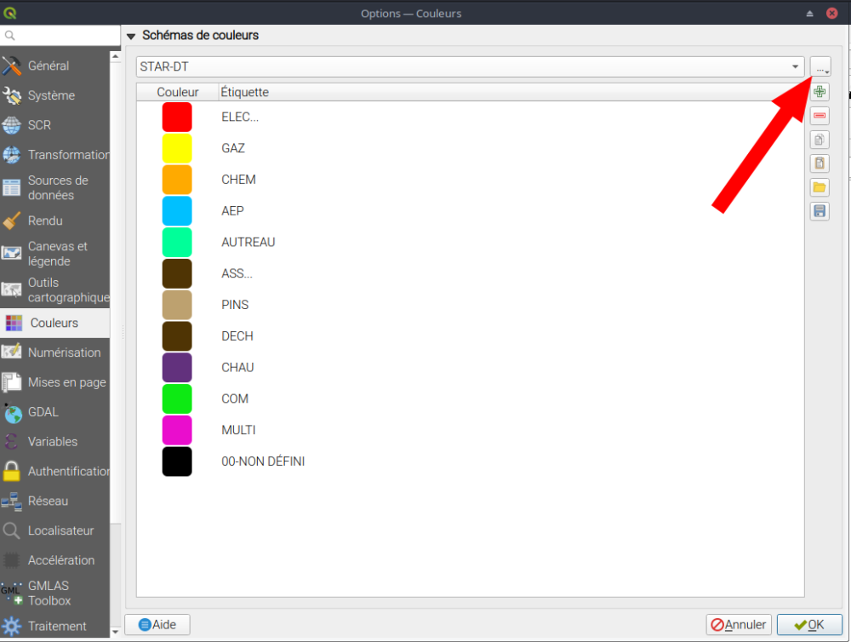This screenshot has height=642, width=851.
Task: Click the red ELEC color swatch
Action: click(177, 117)
